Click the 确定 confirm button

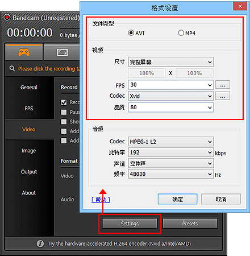tap(178, 199)
